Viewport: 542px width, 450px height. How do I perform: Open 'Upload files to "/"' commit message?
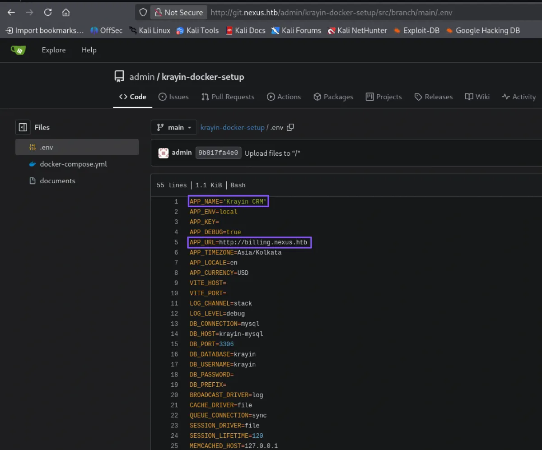click(272, 153)
